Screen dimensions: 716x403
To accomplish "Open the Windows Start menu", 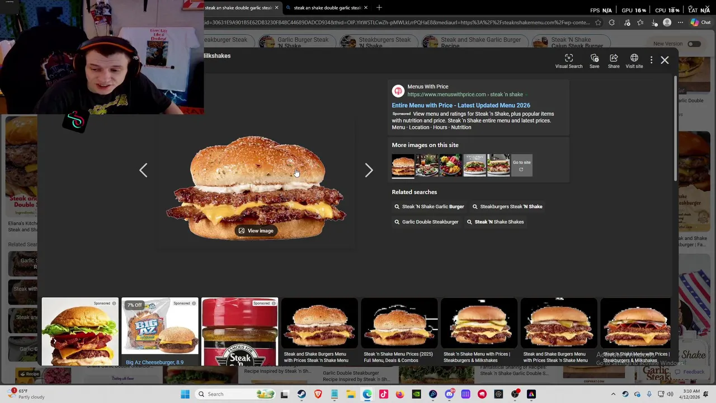I will 185,394.
